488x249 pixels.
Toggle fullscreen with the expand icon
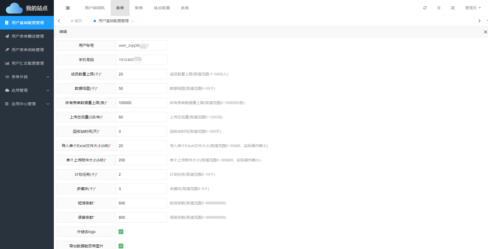click(453, 8)
